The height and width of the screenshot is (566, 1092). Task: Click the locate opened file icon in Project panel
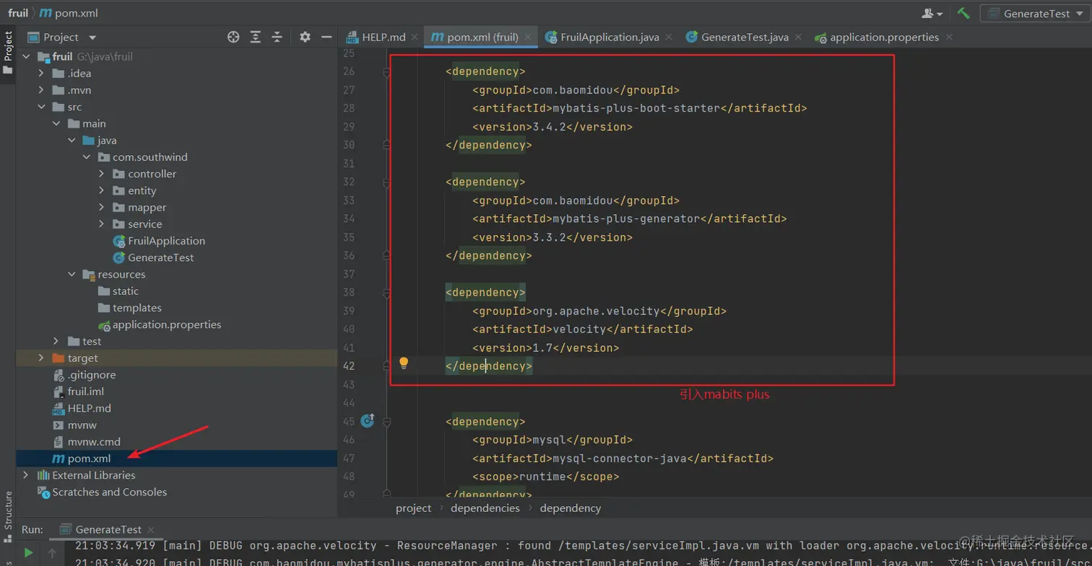(233, 37)
